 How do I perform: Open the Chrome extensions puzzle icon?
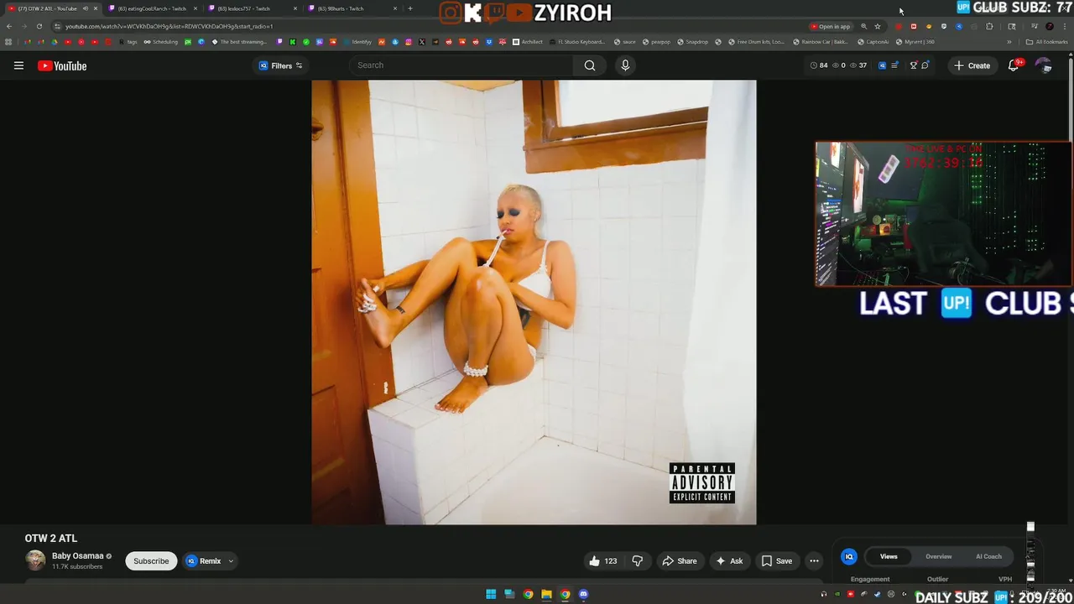coord(989,26)
